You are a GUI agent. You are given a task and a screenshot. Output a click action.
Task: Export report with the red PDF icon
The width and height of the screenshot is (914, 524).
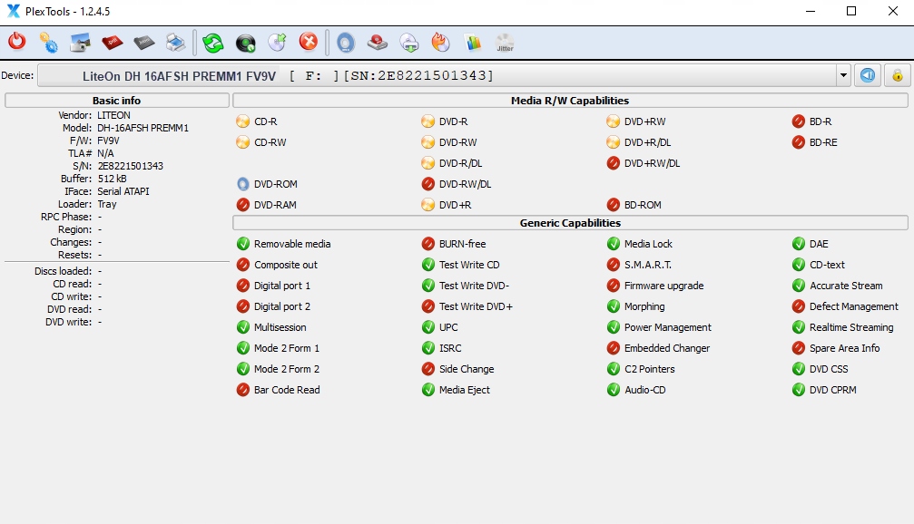click(x=112, y=43)
